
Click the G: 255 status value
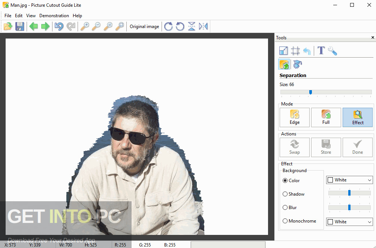click(x=145, y=245)
